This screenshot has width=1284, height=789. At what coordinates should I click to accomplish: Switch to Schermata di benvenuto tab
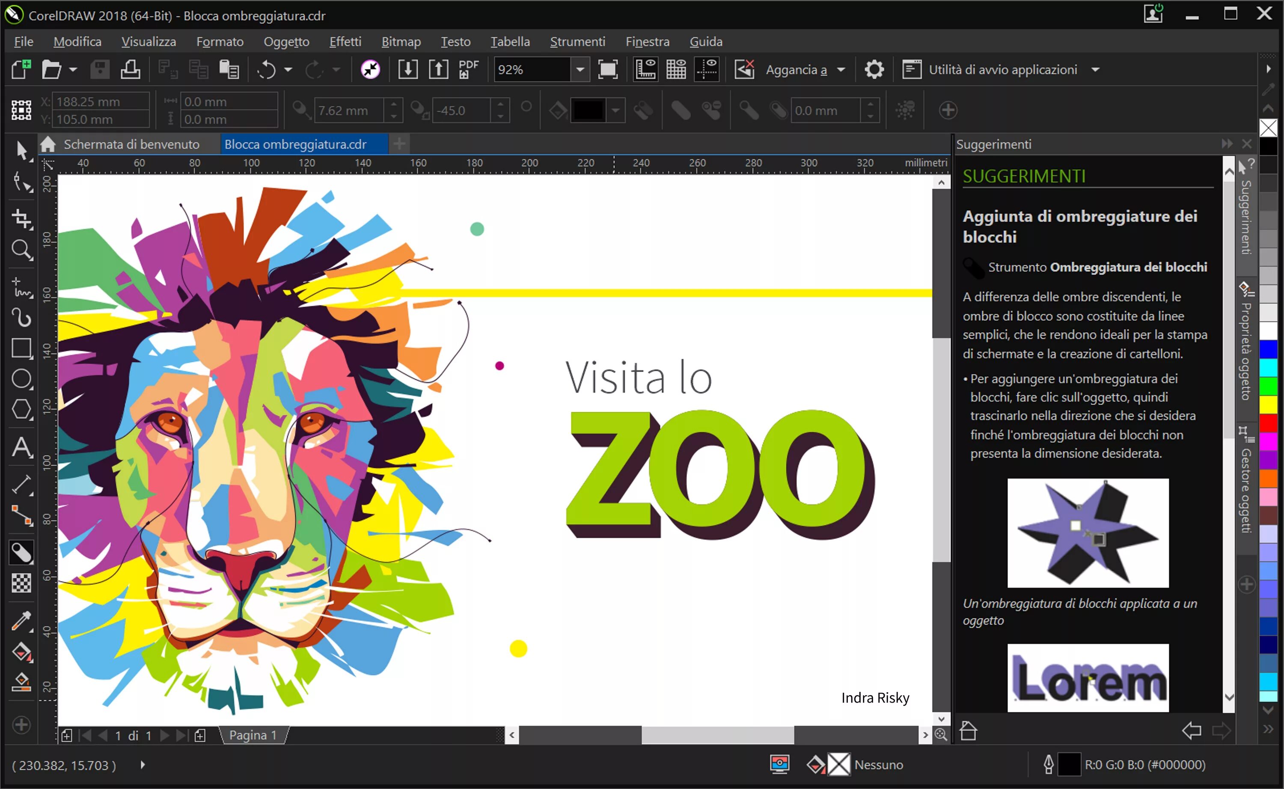pyautogui.click(x=131, y=145)
